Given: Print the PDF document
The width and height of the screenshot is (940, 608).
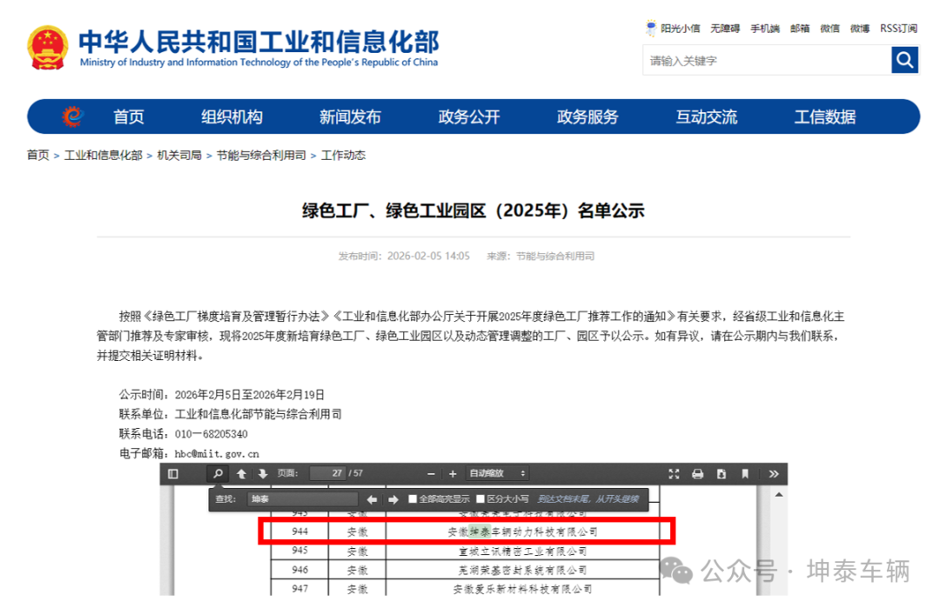Looking at the screenshot, I should (x=697, y=473).
